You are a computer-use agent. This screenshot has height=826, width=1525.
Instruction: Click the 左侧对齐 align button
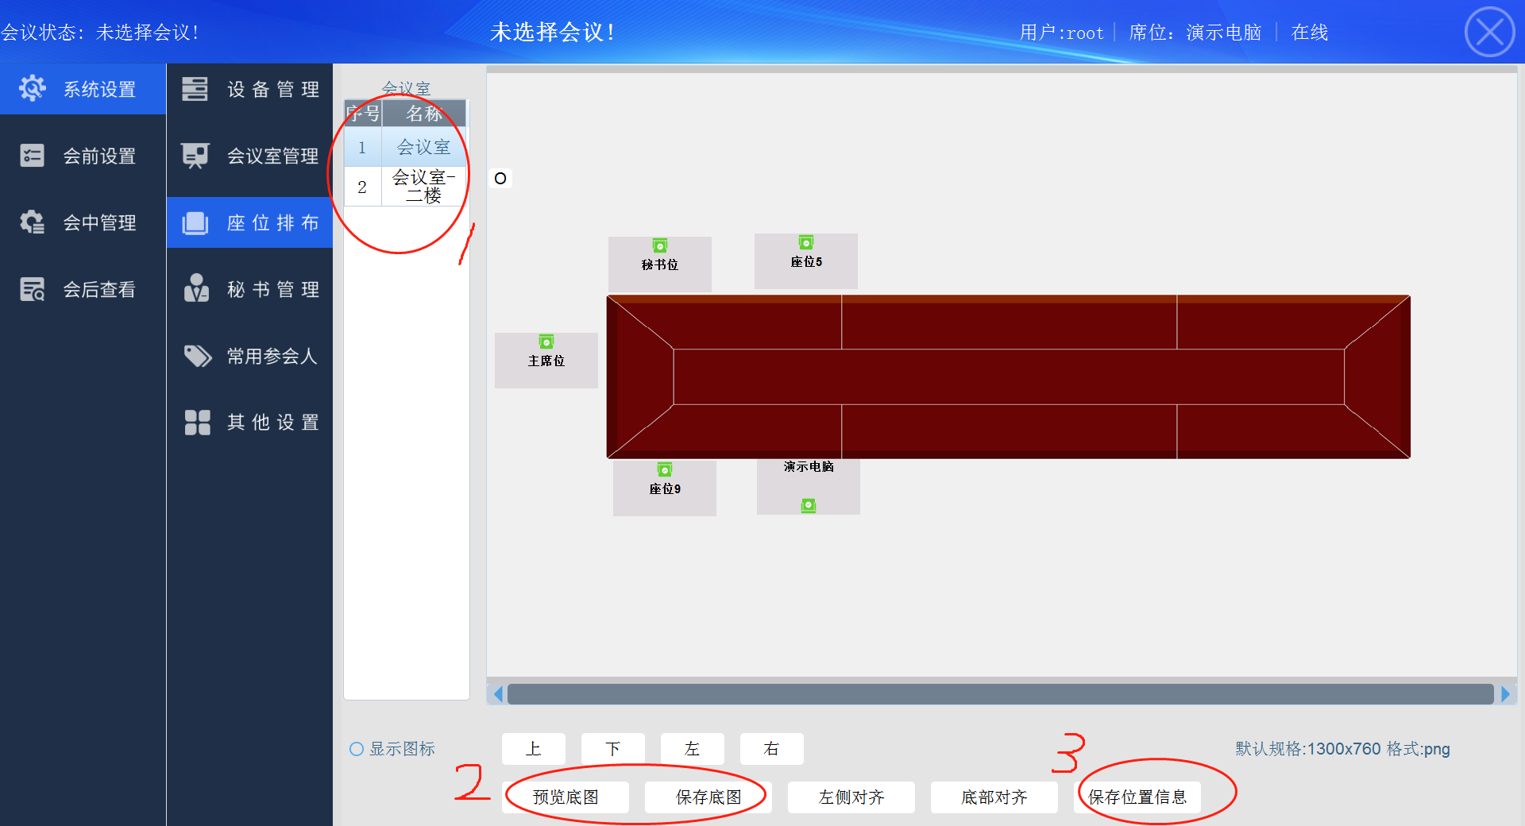coord(851,797)
